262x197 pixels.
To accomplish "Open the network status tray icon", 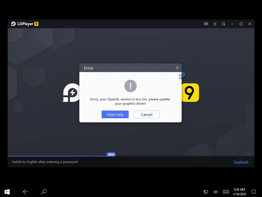I will 206,192.
